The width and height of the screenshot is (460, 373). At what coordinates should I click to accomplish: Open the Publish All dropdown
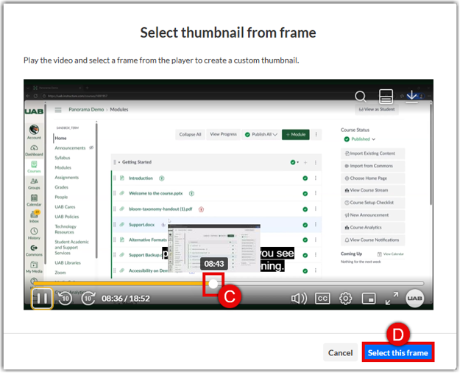261,135
